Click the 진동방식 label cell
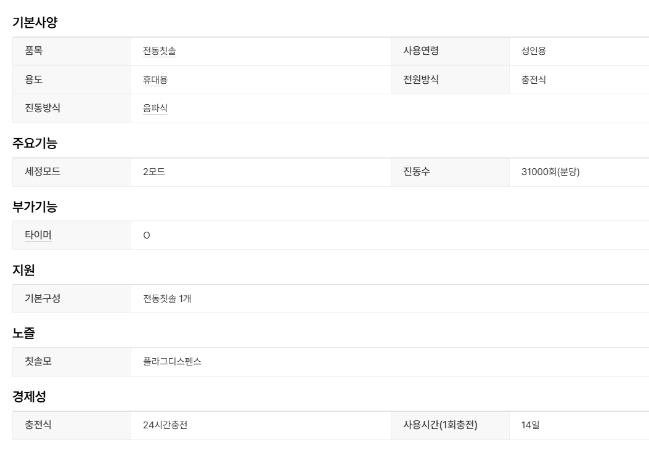649x453 pixels. tap(71, 108)
